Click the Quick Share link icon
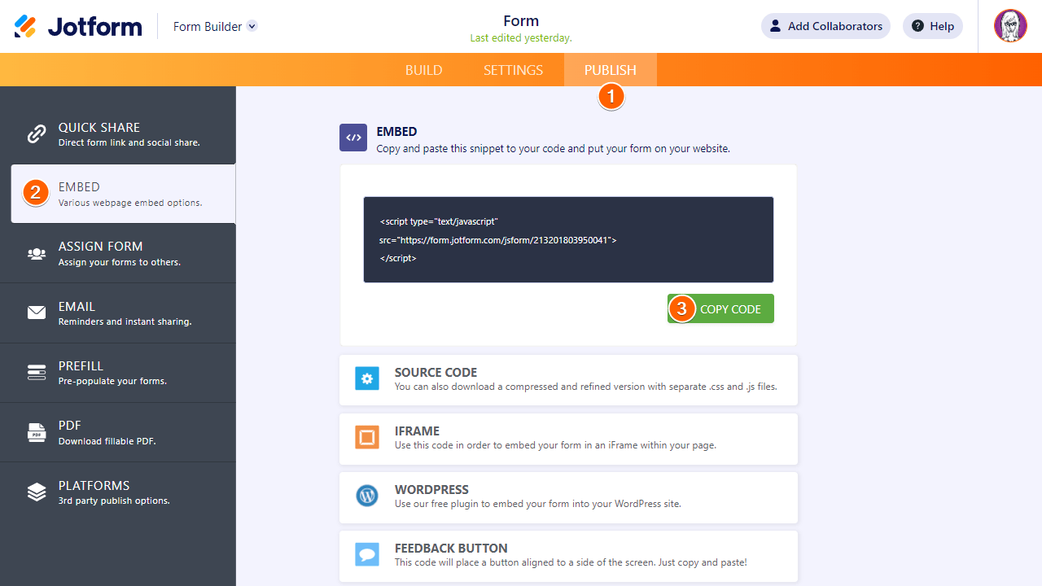The image size is (1042, 586). tap(37, 134)
